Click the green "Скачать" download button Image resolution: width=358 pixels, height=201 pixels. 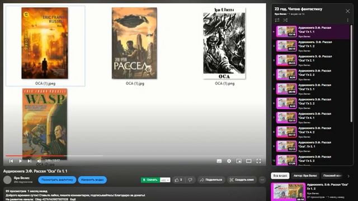(150, 180)
